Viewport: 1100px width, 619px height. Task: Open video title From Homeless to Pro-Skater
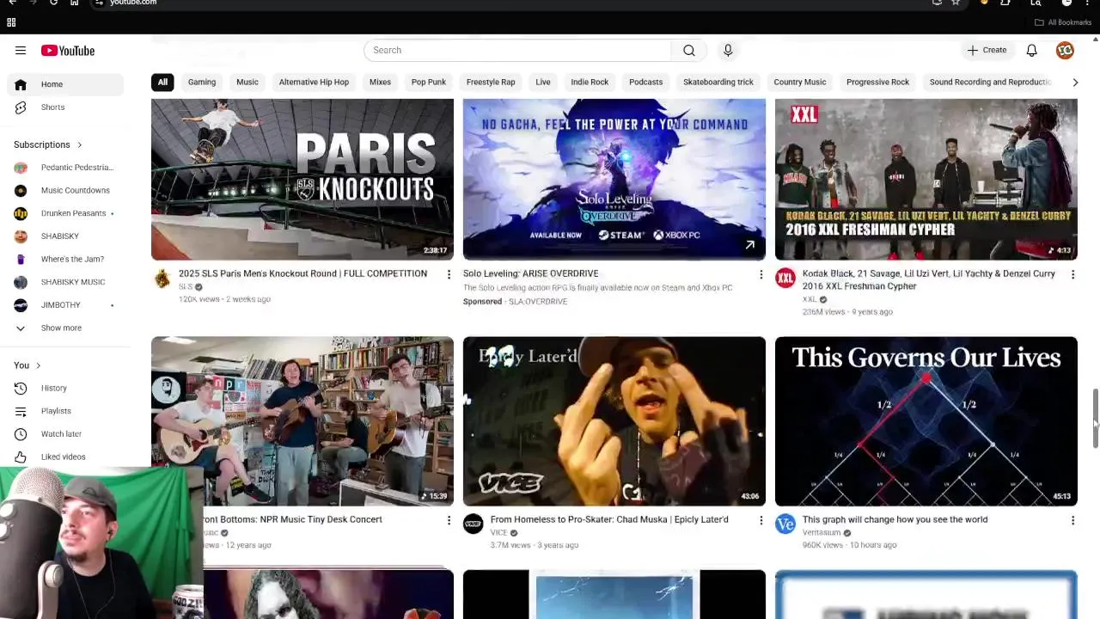click(609, 519)
